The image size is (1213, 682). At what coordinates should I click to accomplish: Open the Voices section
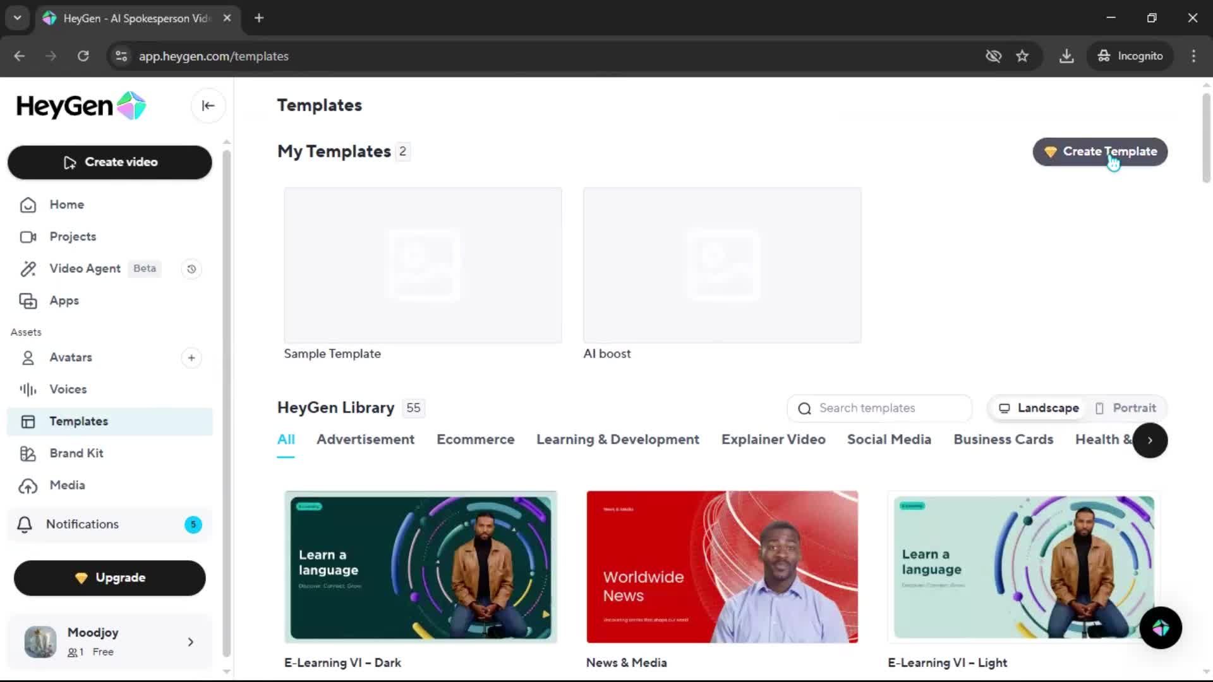(68, 390)
